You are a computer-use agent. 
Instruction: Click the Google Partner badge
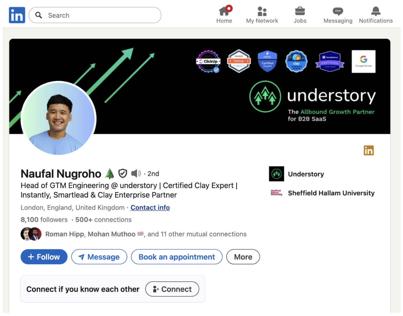364,61
